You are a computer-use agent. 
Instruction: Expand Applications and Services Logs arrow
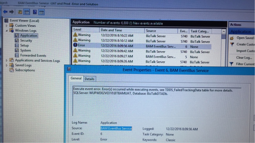click(7, 60)
